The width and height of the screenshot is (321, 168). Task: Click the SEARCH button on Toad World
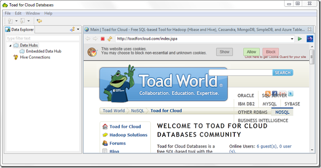coord(282,73)
